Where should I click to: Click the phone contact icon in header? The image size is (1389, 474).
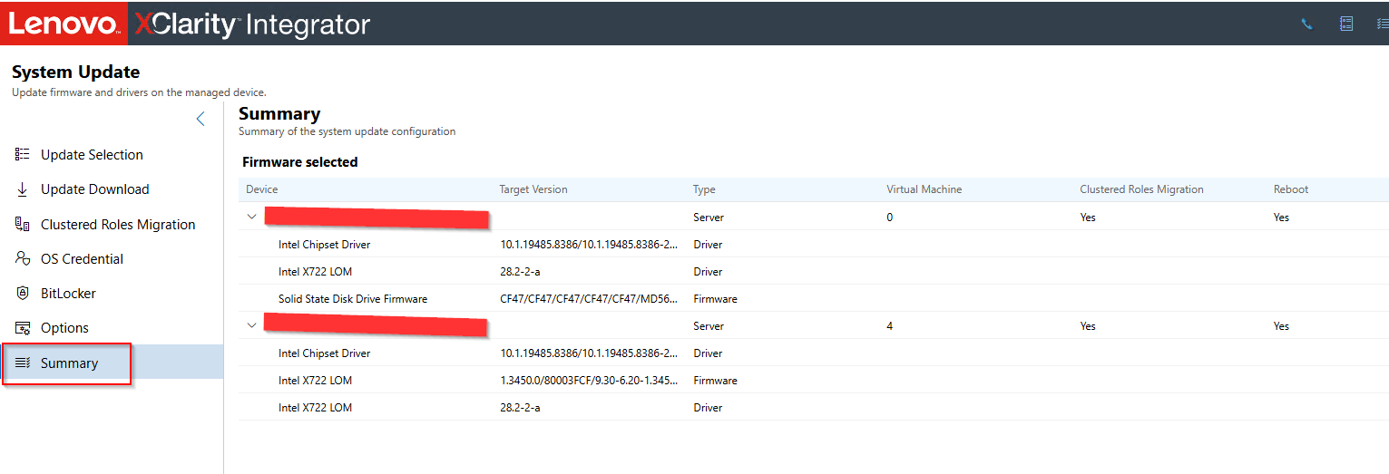click(1306, 24)
